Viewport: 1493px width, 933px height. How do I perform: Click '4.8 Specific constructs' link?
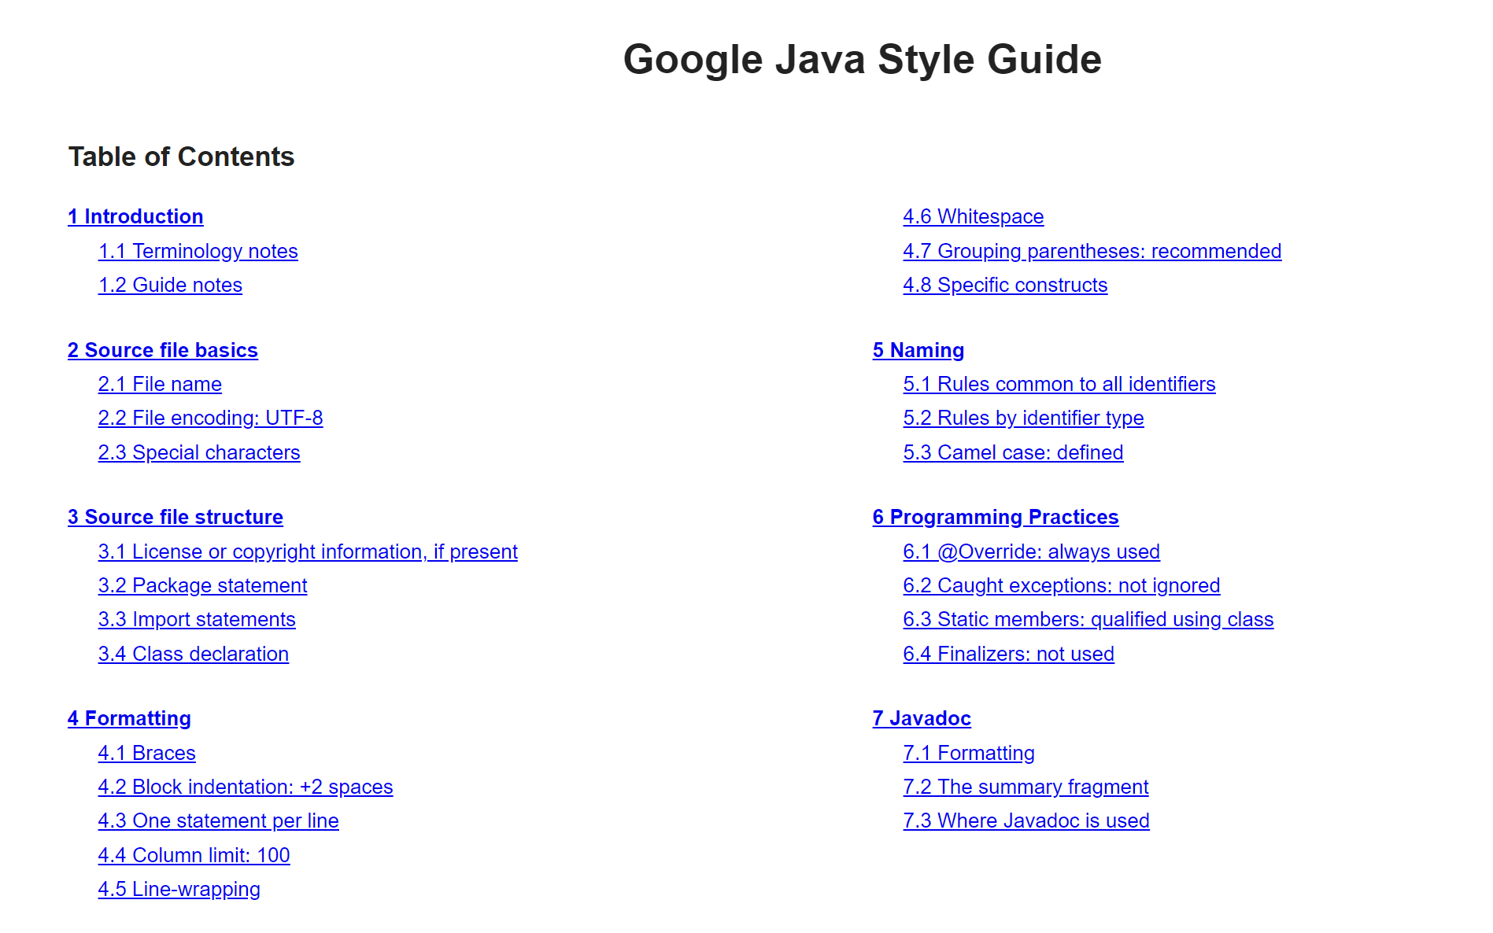(1006, 285)
